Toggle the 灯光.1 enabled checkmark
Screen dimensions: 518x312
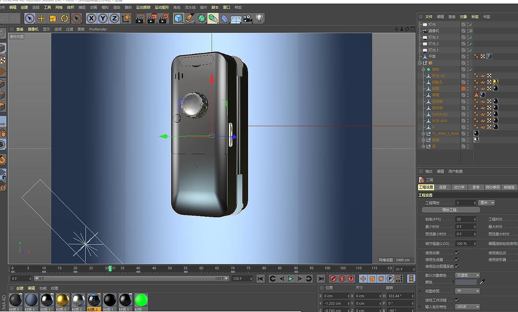coord(471,50)
